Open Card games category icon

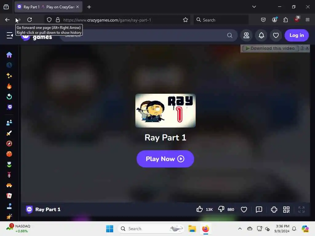coord(9,196)
